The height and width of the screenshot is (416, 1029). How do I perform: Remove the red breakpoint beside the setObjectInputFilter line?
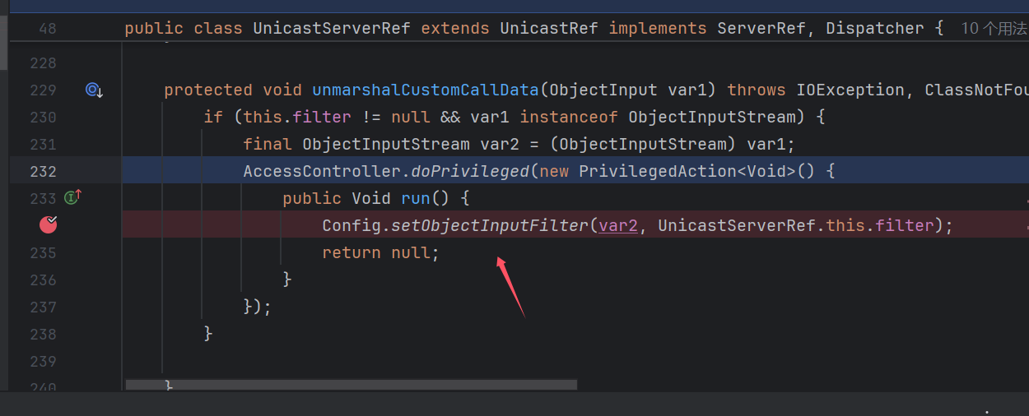click(49, 224)
